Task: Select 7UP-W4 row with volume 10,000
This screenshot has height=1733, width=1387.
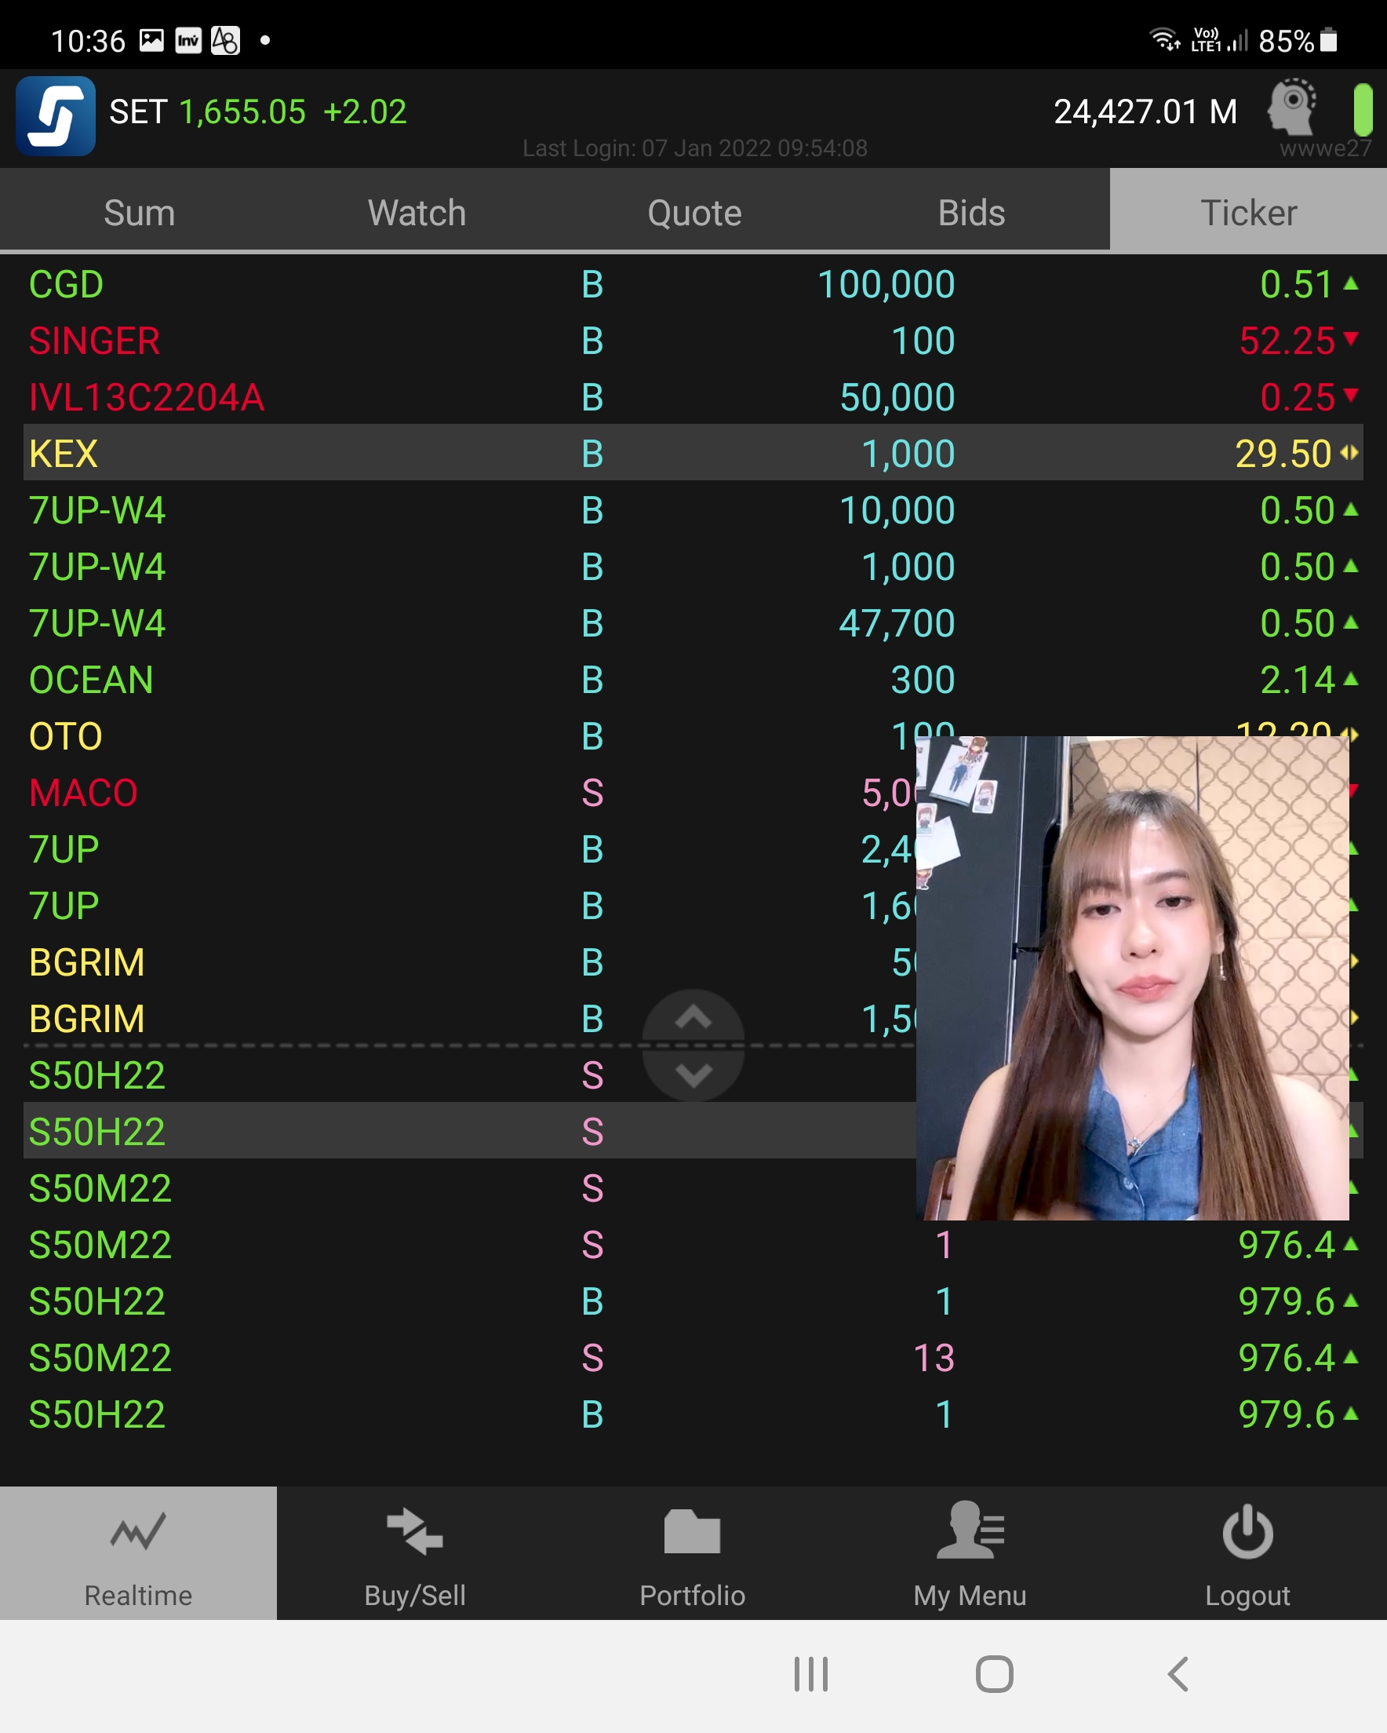Action: click(693, 509)
